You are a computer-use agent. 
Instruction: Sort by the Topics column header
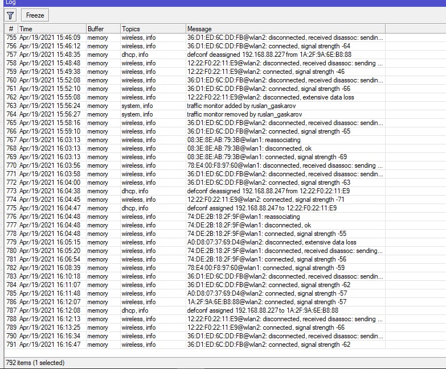pos(153,28)
